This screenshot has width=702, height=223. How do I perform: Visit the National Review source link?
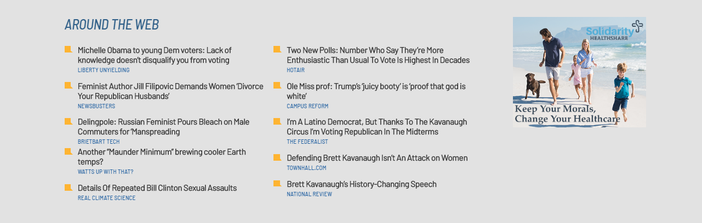tap(309, 194)
